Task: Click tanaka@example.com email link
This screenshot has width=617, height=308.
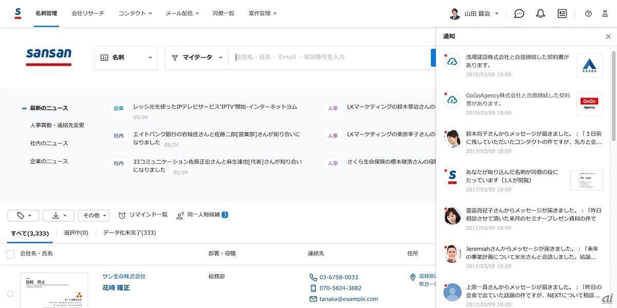Action: click(x=349, y=299)
